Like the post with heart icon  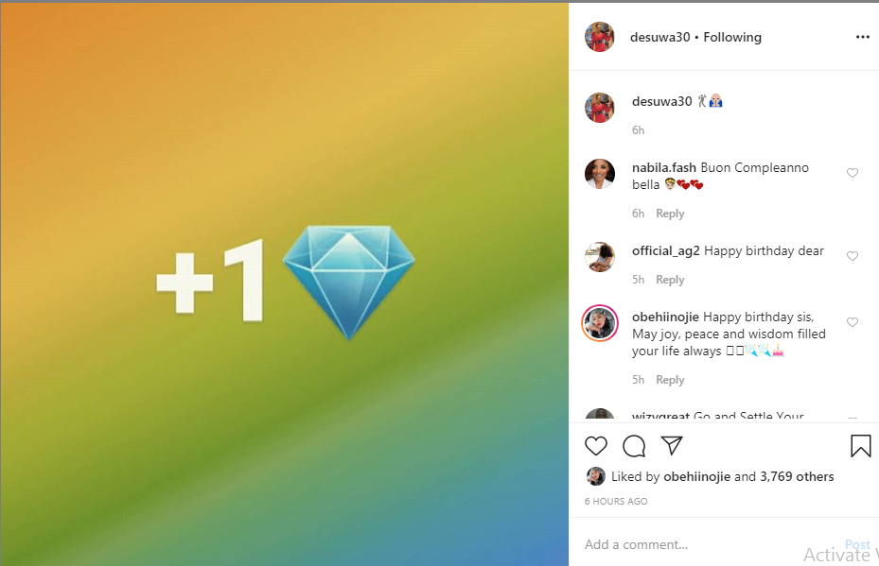point(595,446)
